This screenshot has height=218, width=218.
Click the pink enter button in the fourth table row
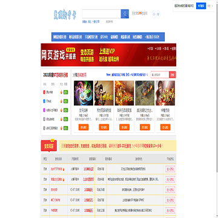[170, 200]
